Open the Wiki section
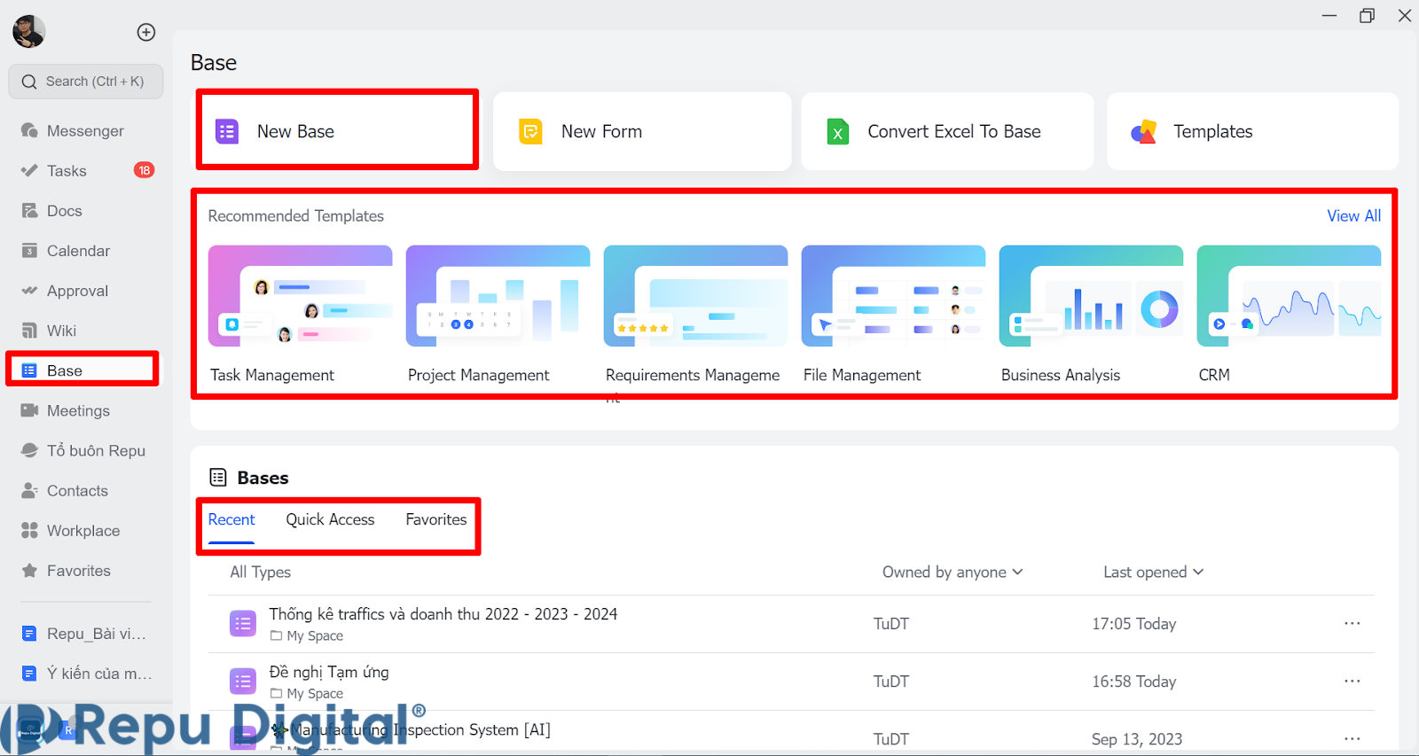1419x756 pixels. tap(61, 331)
